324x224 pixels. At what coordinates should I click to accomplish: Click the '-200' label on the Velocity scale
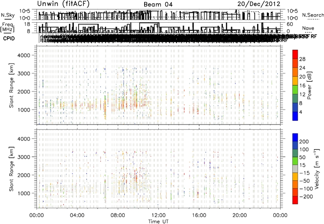(x=306, y=197)
